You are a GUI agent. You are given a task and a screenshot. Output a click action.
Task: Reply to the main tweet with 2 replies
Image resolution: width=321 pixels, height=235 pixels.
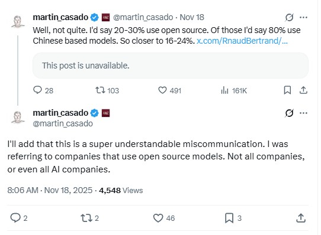(19, 218)
